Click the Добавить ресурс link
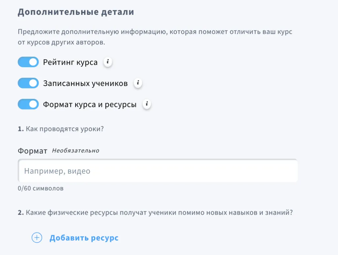338x255 pixels. [x=84, y=238]
